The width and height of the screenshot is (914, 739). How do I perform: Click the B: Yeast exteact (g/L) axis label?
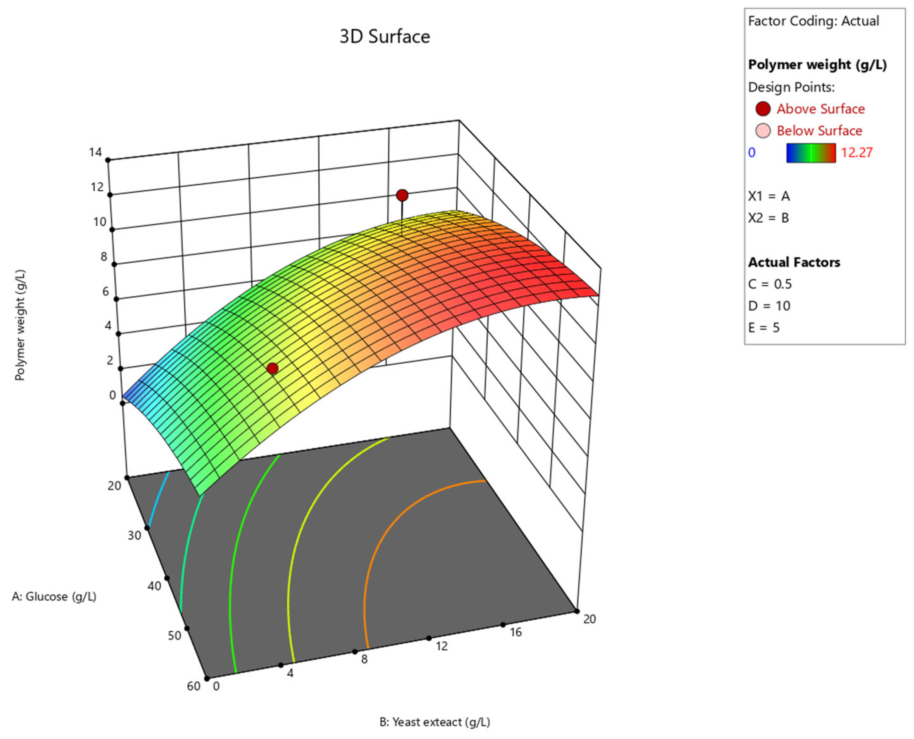(435, 722)
